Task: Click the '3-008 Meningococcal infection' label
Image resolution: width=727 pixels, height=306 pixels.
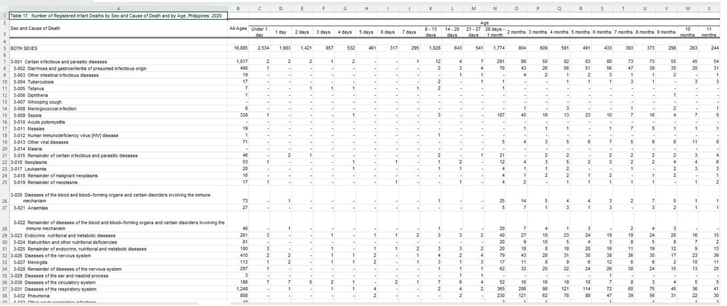Action: click(44, 109)
